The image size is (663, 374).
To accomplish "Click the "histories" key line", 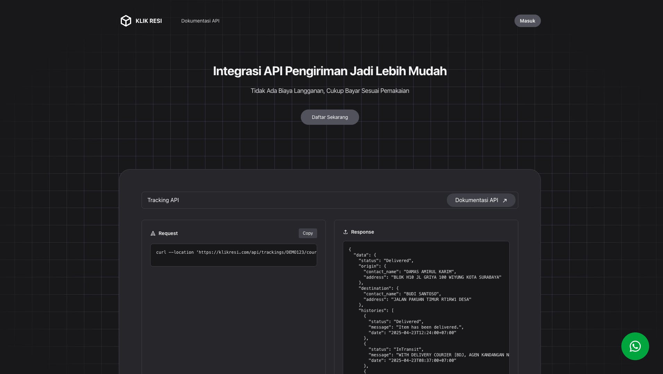I will point(376,311).
